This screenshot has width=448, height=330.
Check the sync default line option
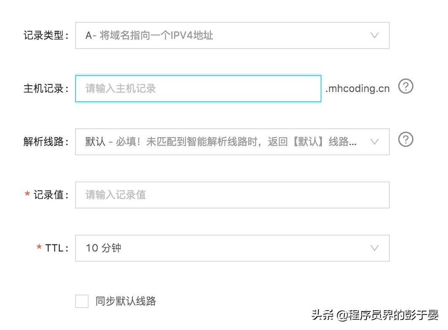pos(81,301)
